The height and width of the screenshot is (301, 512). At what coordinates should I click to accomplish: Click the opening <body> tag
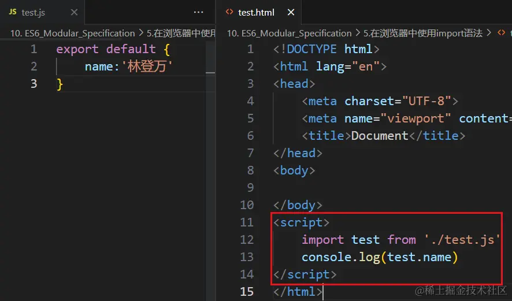[x=294, y=170]
